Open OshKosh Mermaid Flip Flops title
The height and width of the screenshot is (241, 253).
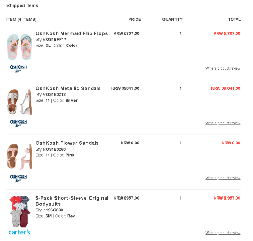click(x=72, y=33)
